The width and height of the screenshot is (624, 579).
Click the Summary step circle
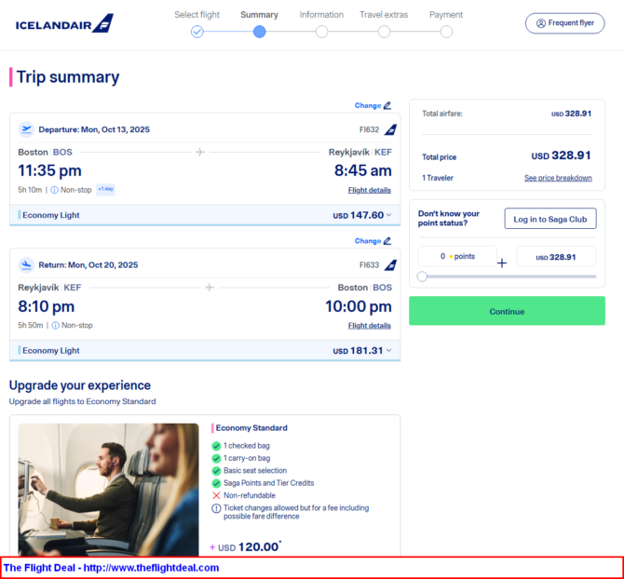pos(260,32)
